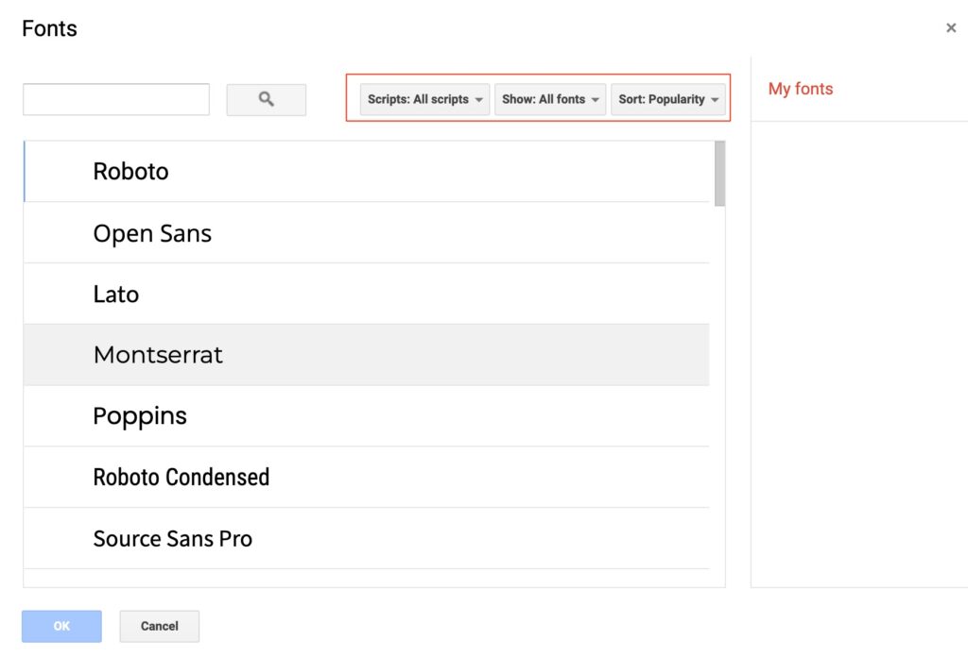Click the Scripts dropdown chevron arrow
The width and height of the screenshot is (968, 657).
pyautogui.click(x=480, y=99)
